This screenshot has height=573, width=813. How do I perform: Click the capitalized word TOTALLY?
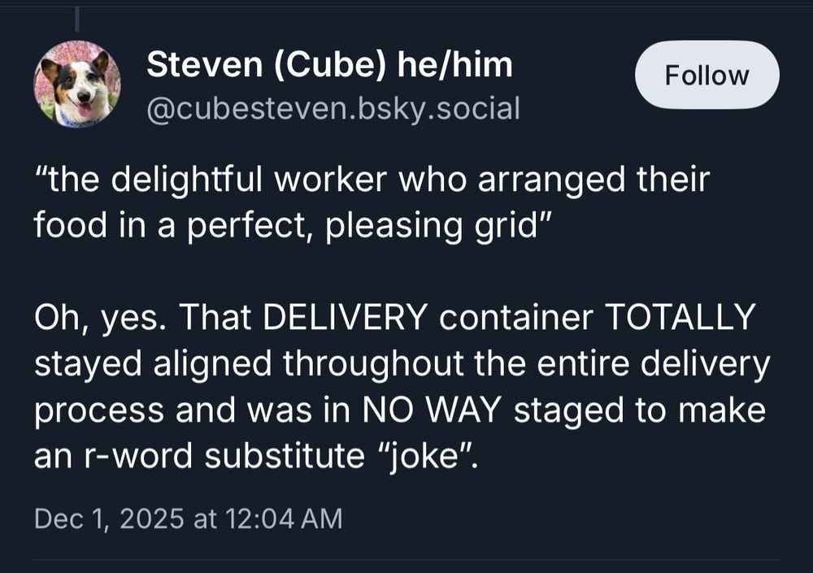point(681,319)
